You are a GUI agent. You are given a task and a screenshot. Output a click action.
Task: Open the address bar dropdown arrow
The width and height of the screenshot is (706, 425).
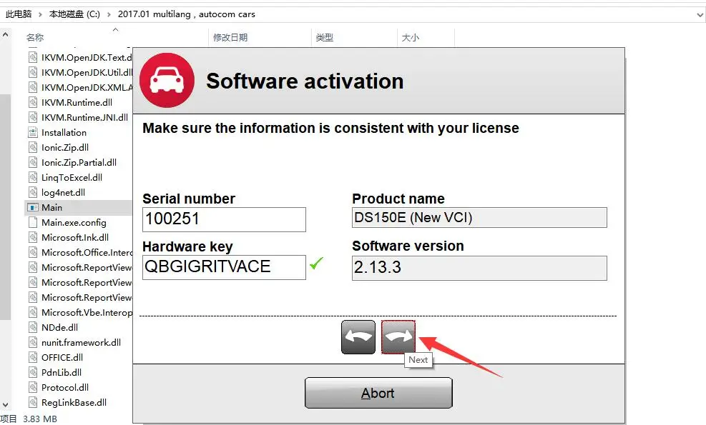pyautogui.click(x=699, y=14)
